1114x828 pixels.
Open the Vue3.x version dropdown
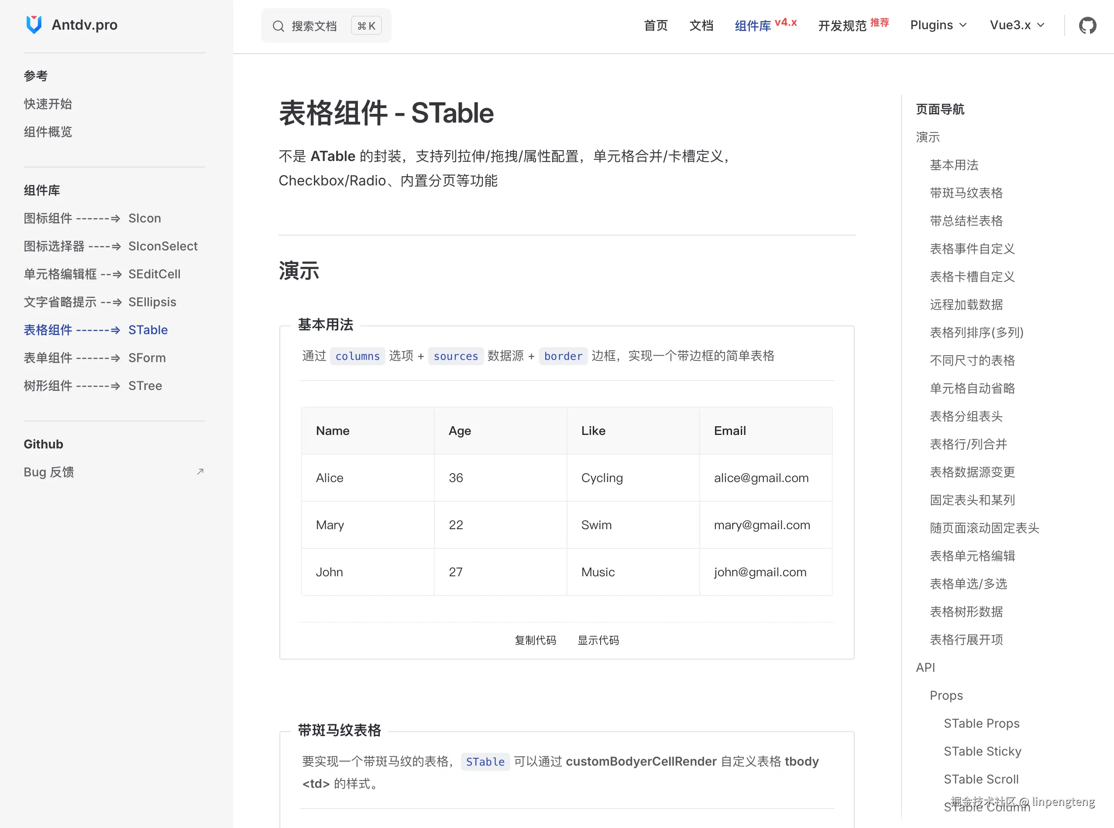pos(1015,24)
